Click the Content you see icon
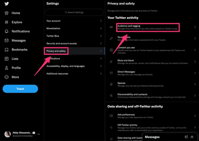 coord(111,50)
